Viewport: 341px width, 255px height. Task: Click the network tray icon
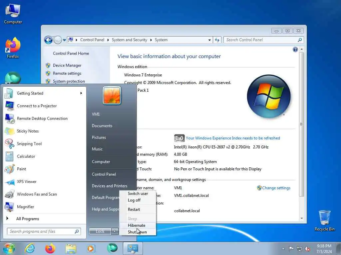tap(299, 249)
